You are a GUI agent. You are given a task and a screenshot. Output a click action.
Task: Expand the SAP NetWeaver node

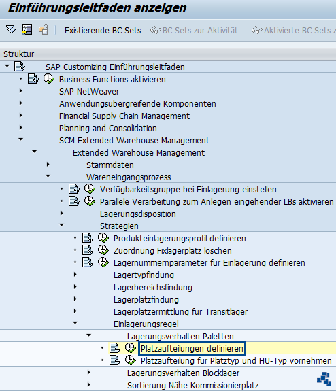tap(20, 91)
